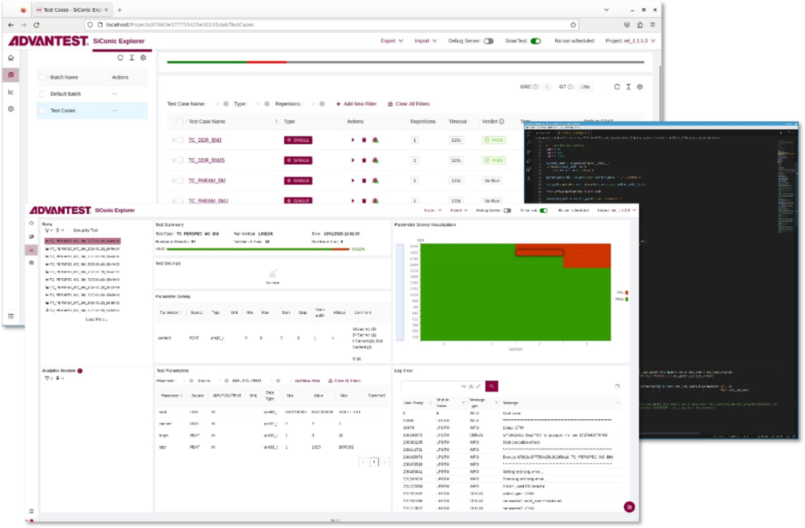Open the TC_DDR_BMJ test case link

click(x=205, y=139)
